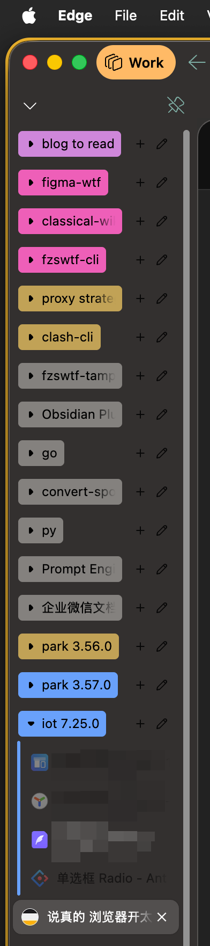Open the Edit menu
This screenshot has height=946, width=210.
[172, 16]
